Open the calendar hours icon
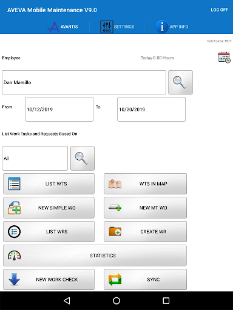The width and height of the screenshot is (233, 310). pyautogui.click(x=224, y=58)
